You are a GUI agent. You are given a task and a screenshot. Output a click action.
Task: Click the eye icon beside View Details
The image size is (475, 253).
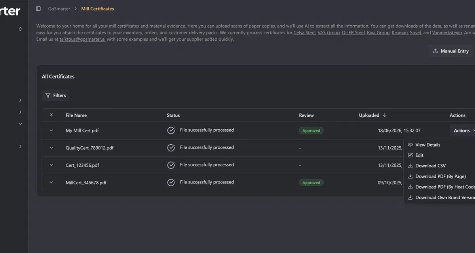(x=410, y=145)
